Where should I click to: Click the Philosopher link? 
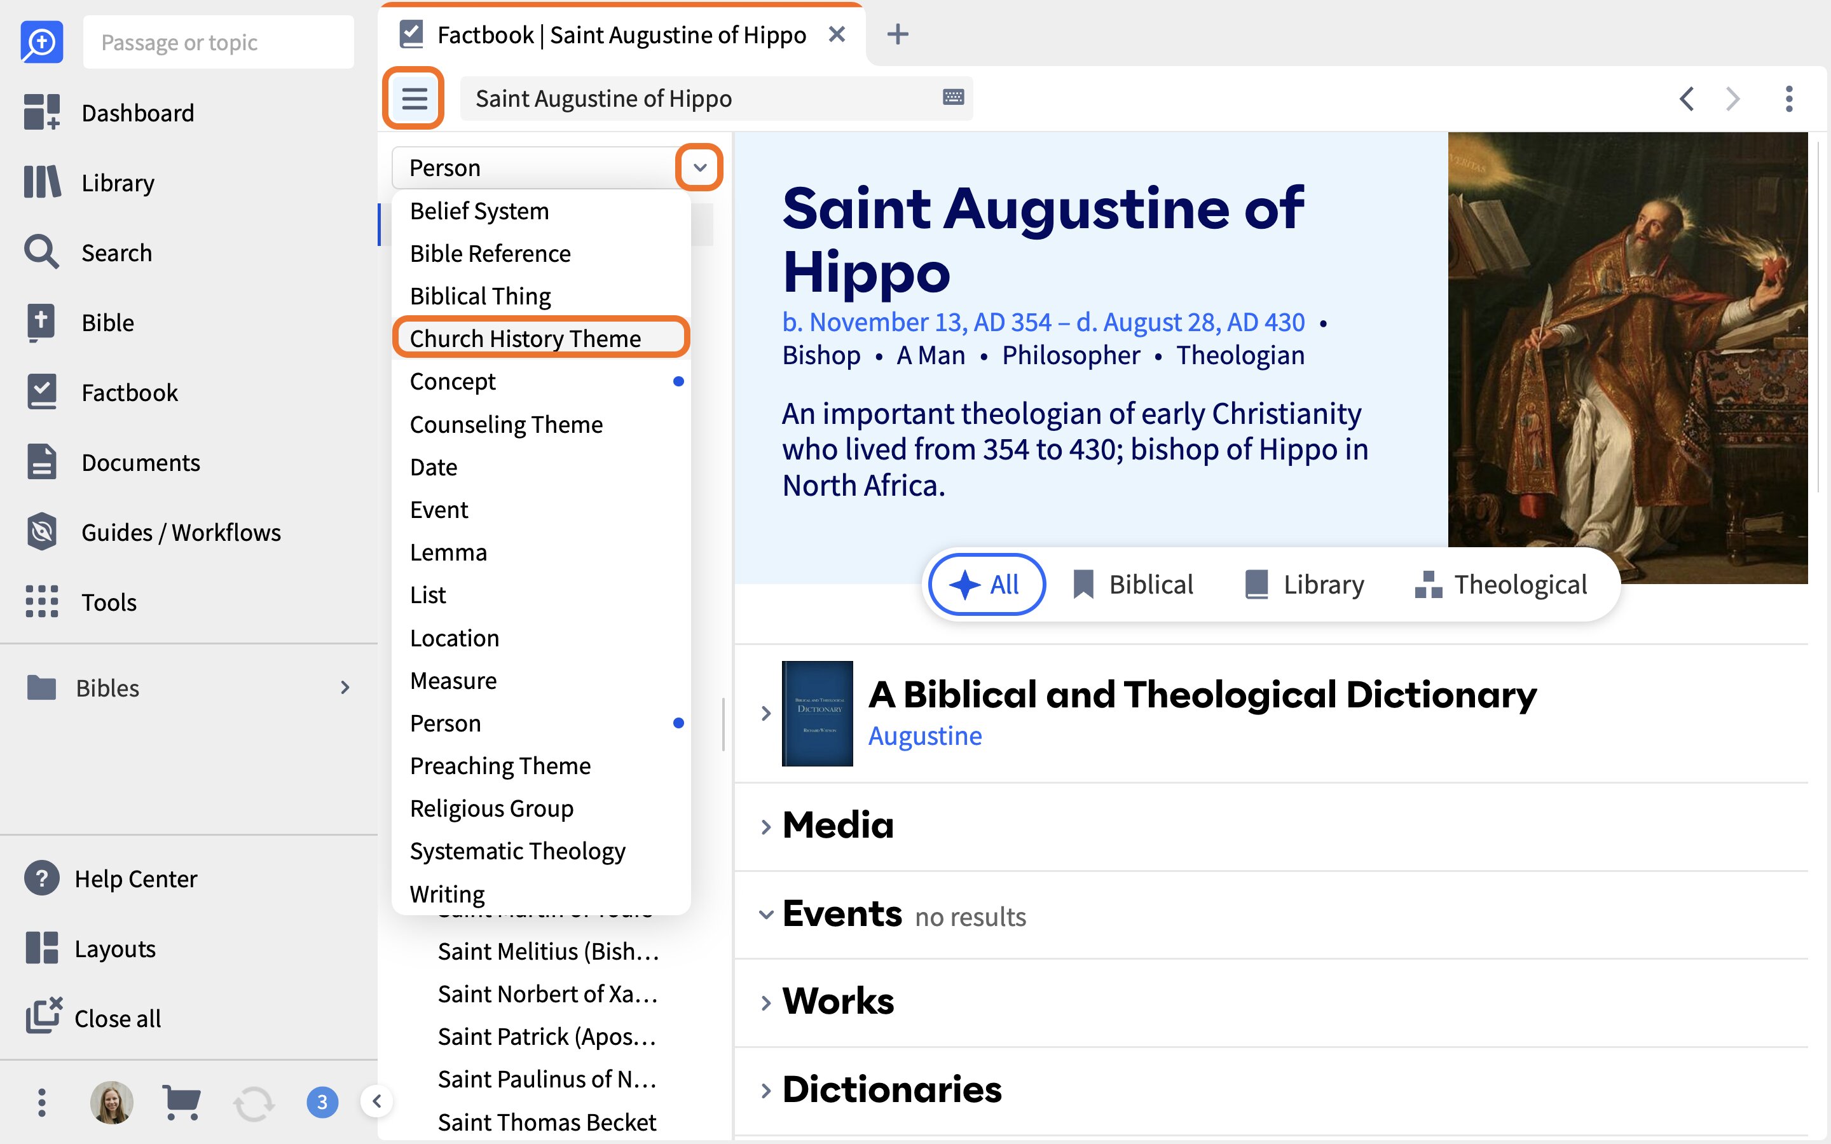1071,356
